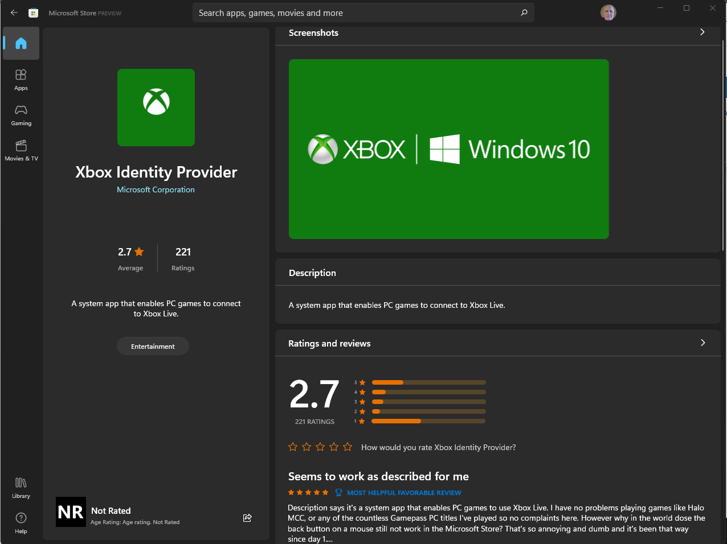Open Help in the sidebar
727x544 pixels.
click(21, 523)
